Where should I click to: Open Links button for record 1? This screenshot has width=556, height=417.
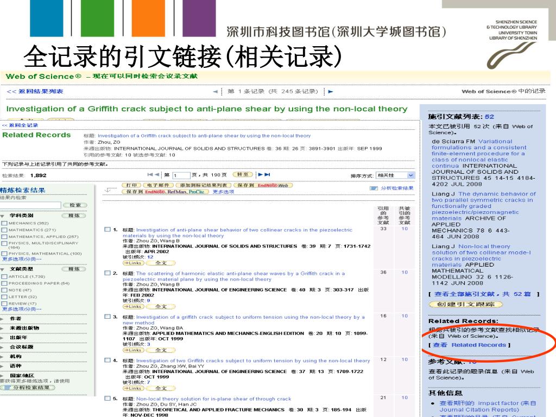(134, 263)
